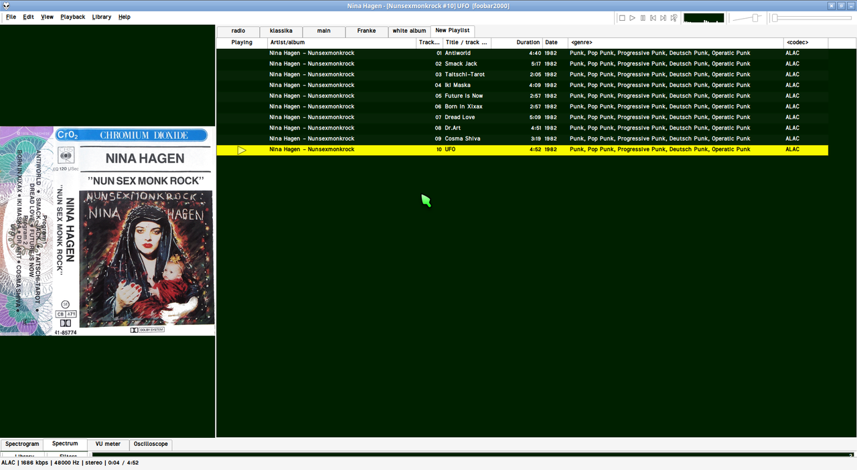This screenshot has height=470, width=857.
Task: Select track 02 Smack Jack
Action: tap(522, 64)
